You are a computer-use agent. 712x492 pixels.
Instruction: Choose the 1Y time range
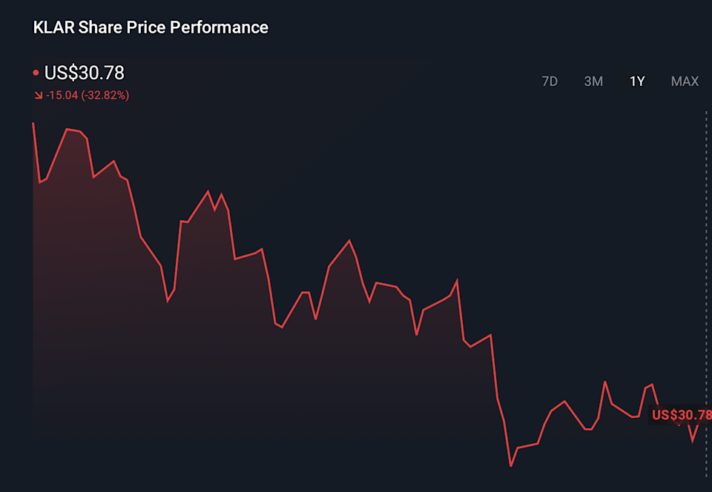(x=637, y=82)
